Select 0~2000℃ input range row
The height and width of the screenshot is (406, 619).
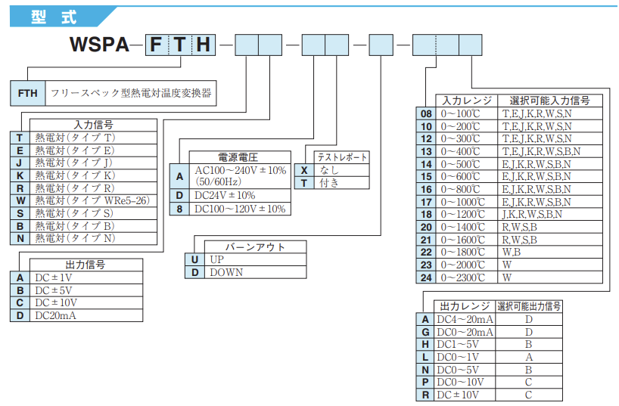pos(509,265)
